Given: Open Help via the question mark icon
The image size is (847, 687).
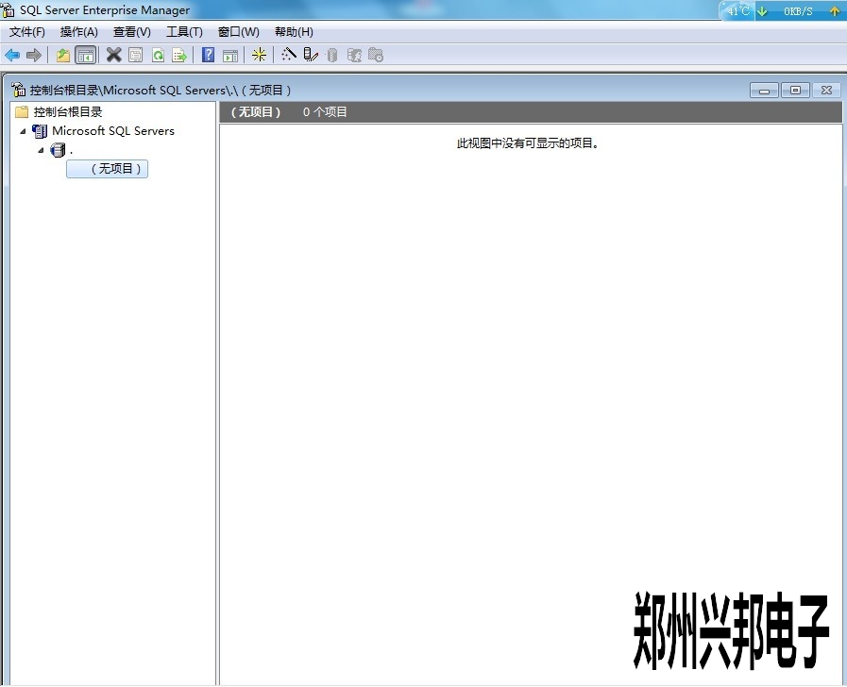Looking at the screenshot, I should click(208, 55).
